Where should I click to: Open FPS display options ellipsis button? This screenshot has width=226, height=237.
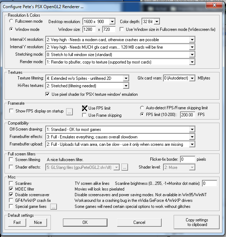click(x=69, y=112)
